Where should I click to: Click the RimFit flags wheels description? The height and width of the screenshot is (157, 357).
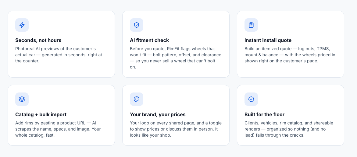click(x=176, y=58)
